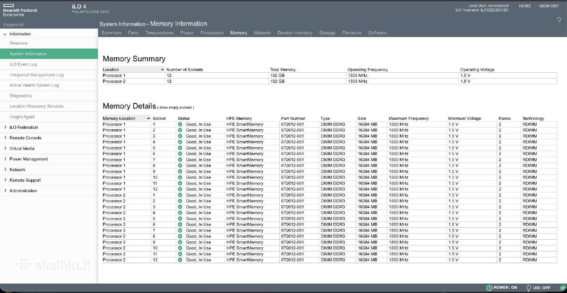Expand the iLO Federation section
Viewport: 567px width, 293px height.
(5, 127)
